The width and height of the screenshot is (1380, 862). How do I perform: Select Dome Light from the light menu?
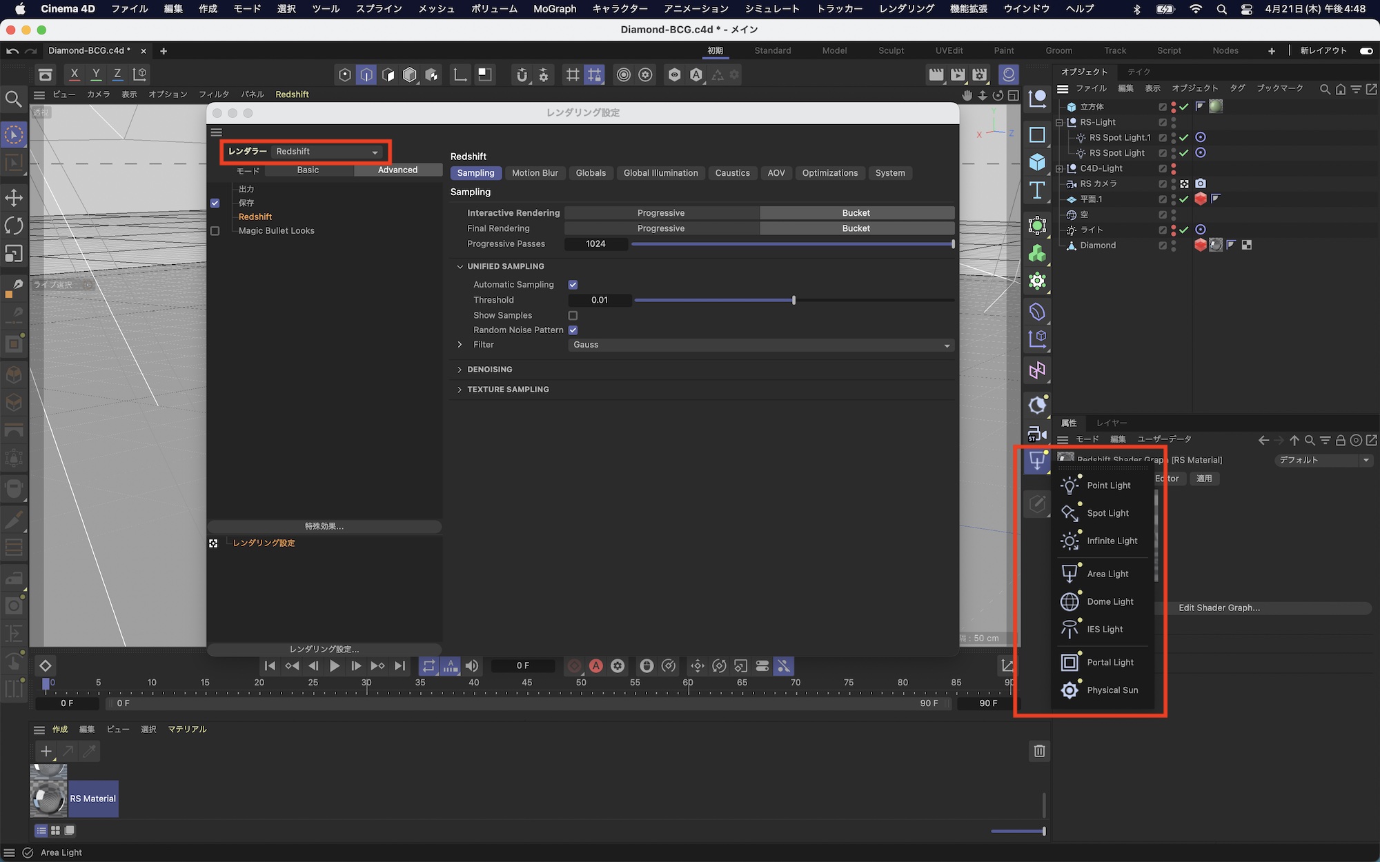pos(1109,601)
